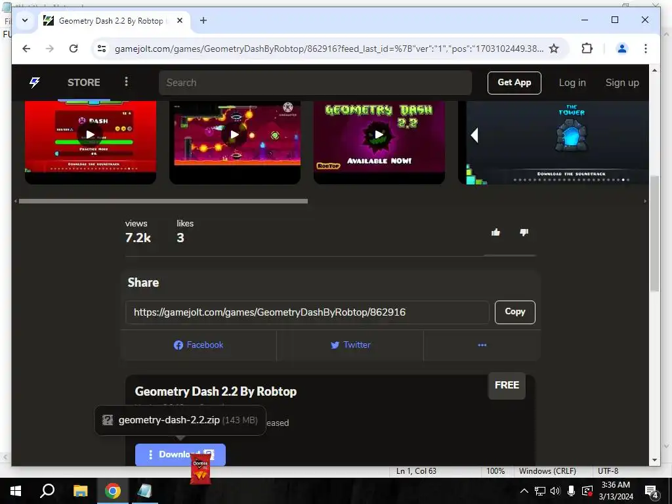
Task: Open the tab search dropdown arrow
Action: pyautogui.click(x=25, y=20)
